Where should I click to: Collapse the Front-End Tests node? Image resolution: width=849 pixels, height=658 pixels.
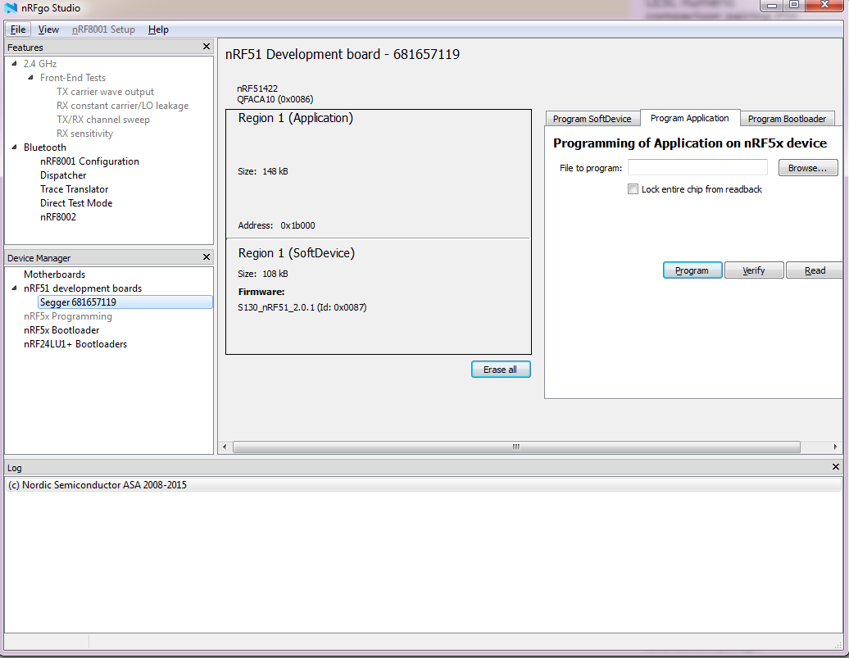click(x=31, y=78)
